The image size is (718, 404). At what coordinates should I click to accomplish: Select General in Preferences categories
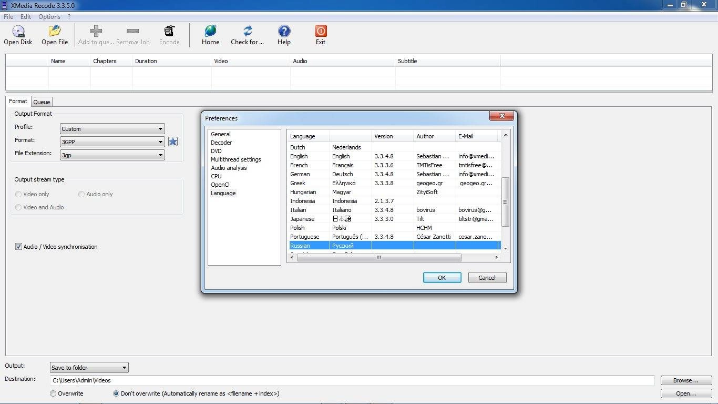[221, 134]
